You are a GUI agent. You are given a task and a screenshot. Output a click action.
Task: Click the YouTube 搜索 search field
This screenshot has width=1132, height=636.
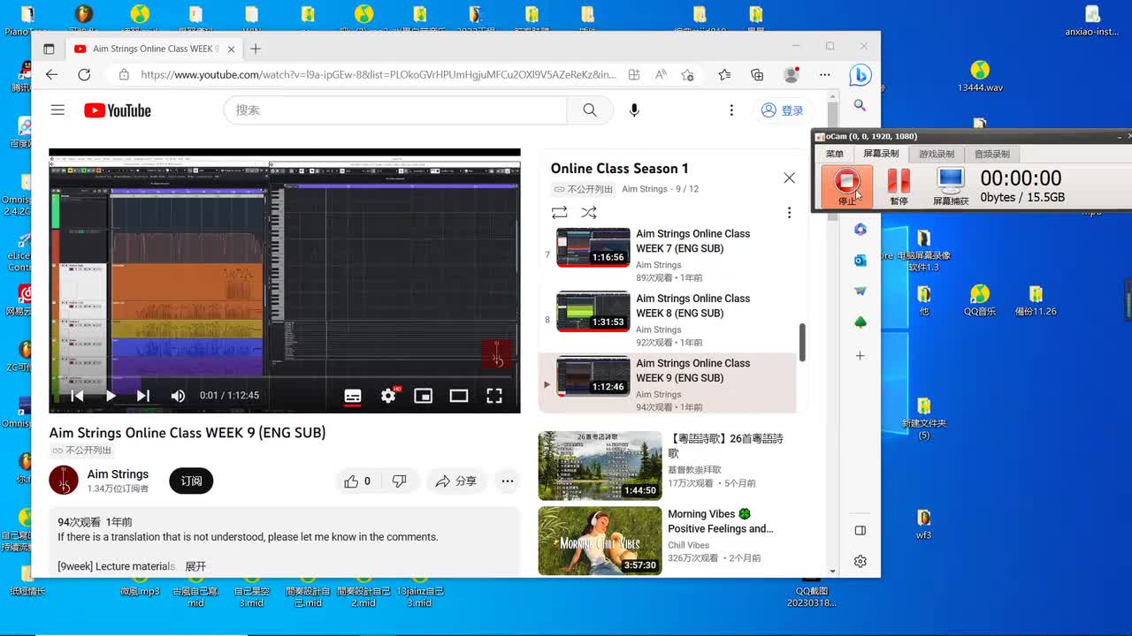pyautogui.click(x=395, y=110)
